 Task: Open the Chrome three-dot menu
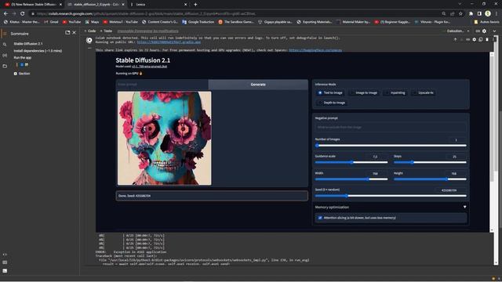497,14
